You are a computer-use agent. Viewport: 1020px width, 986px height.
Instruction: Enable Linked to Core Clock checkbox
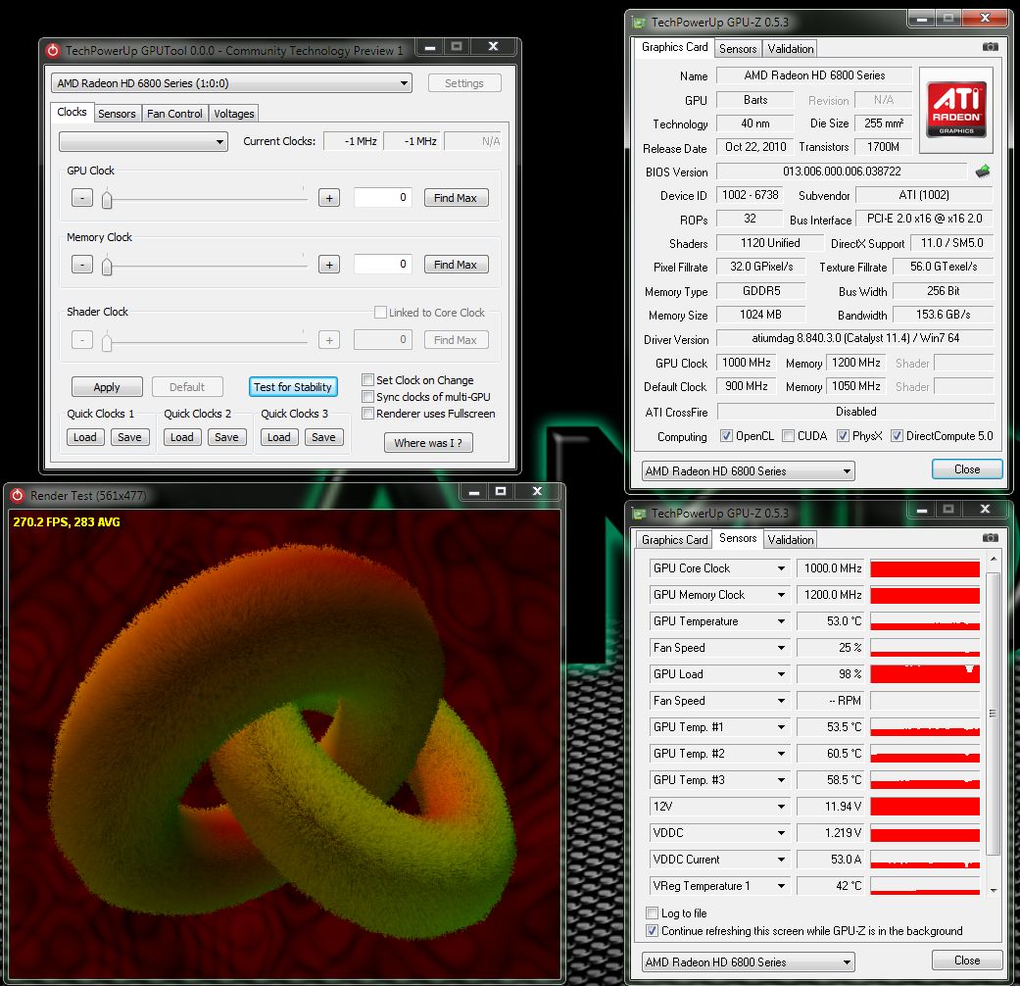380,313
